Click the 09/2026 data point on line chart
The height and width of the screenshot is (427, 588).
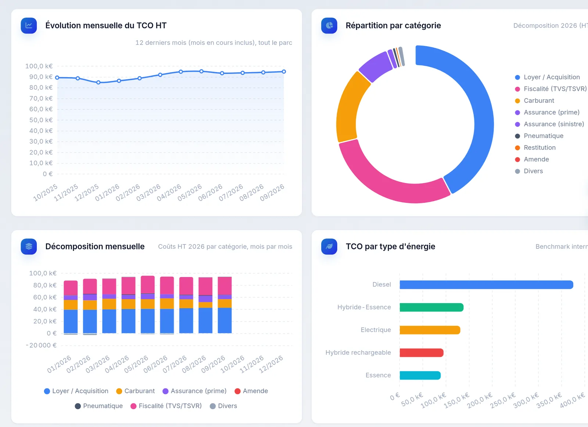284,72
